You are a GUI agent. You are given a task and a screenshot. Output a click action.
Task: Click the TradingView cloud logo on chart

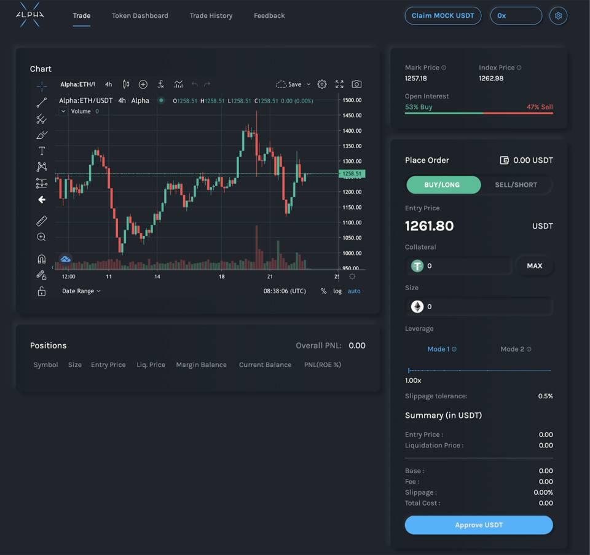pyautogui.click(x=66, y=259)
